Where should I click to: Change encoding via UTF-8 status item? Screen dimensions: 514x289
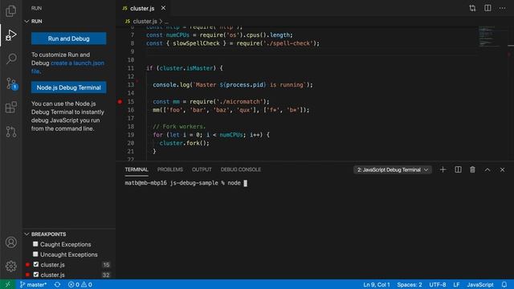click(x=437, y=284)
